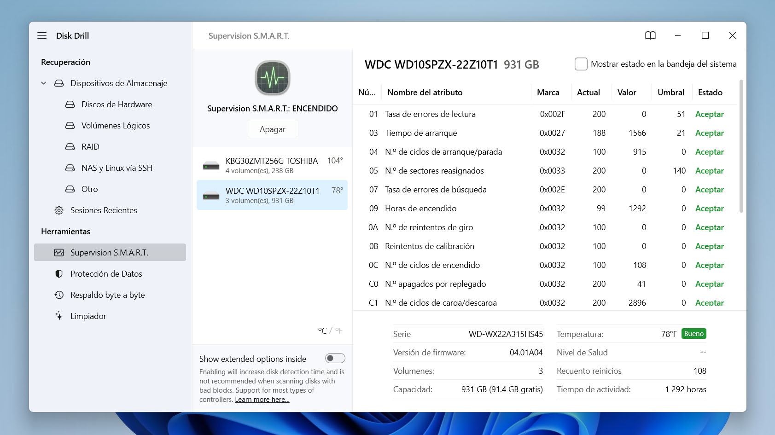Image resolution: width=775 pixels, height=435 pixels.
Task: Open Volúmenes Lógicos in the sidebar
Action: point(116,126)
